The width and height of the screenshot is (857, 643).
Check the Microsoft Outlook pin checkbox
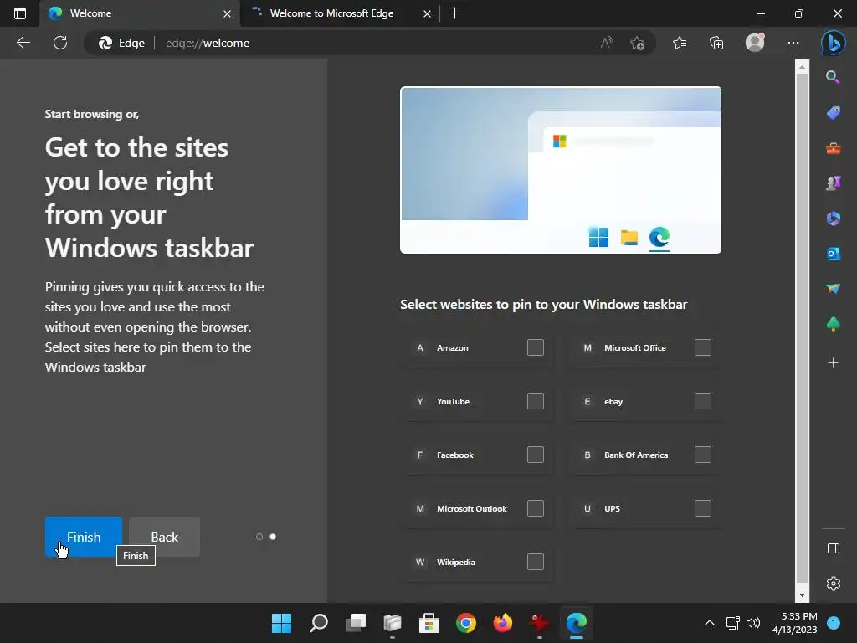tap(535, 508)
